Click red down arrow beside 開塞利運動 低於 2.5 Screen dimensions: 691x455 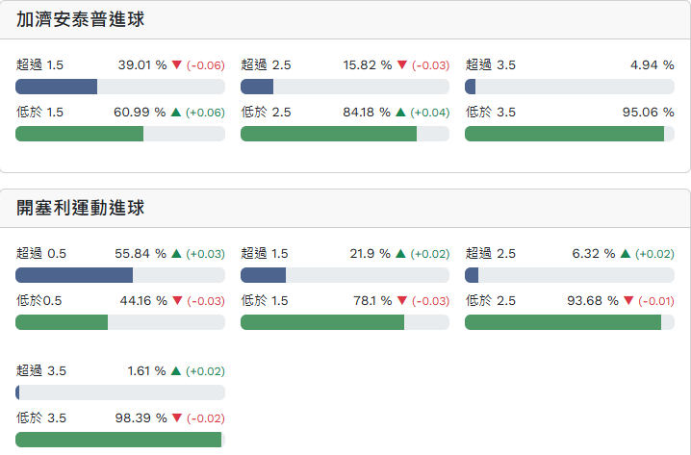[x=628, y=301]
